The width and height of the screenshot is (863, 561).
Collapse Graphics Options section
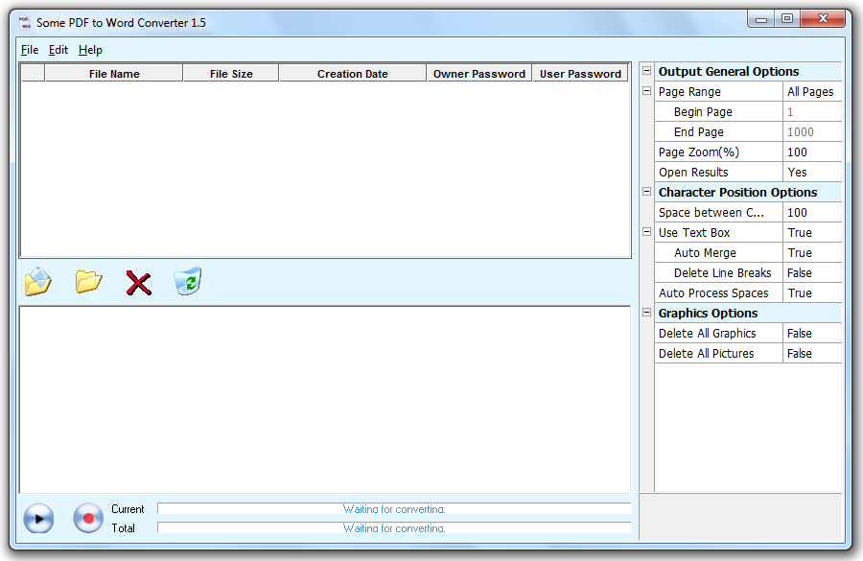tap(646, 313)
